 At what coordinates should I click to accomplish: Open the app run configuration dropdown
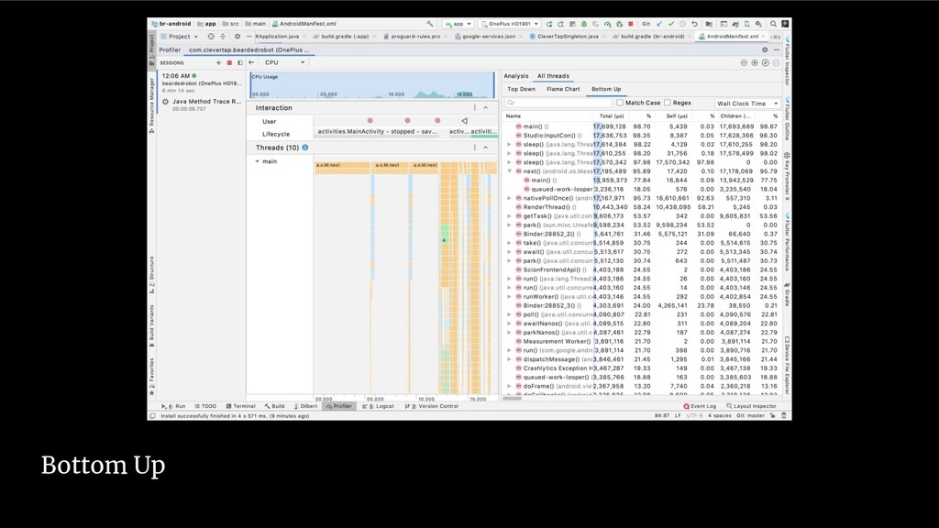[458, 24]
